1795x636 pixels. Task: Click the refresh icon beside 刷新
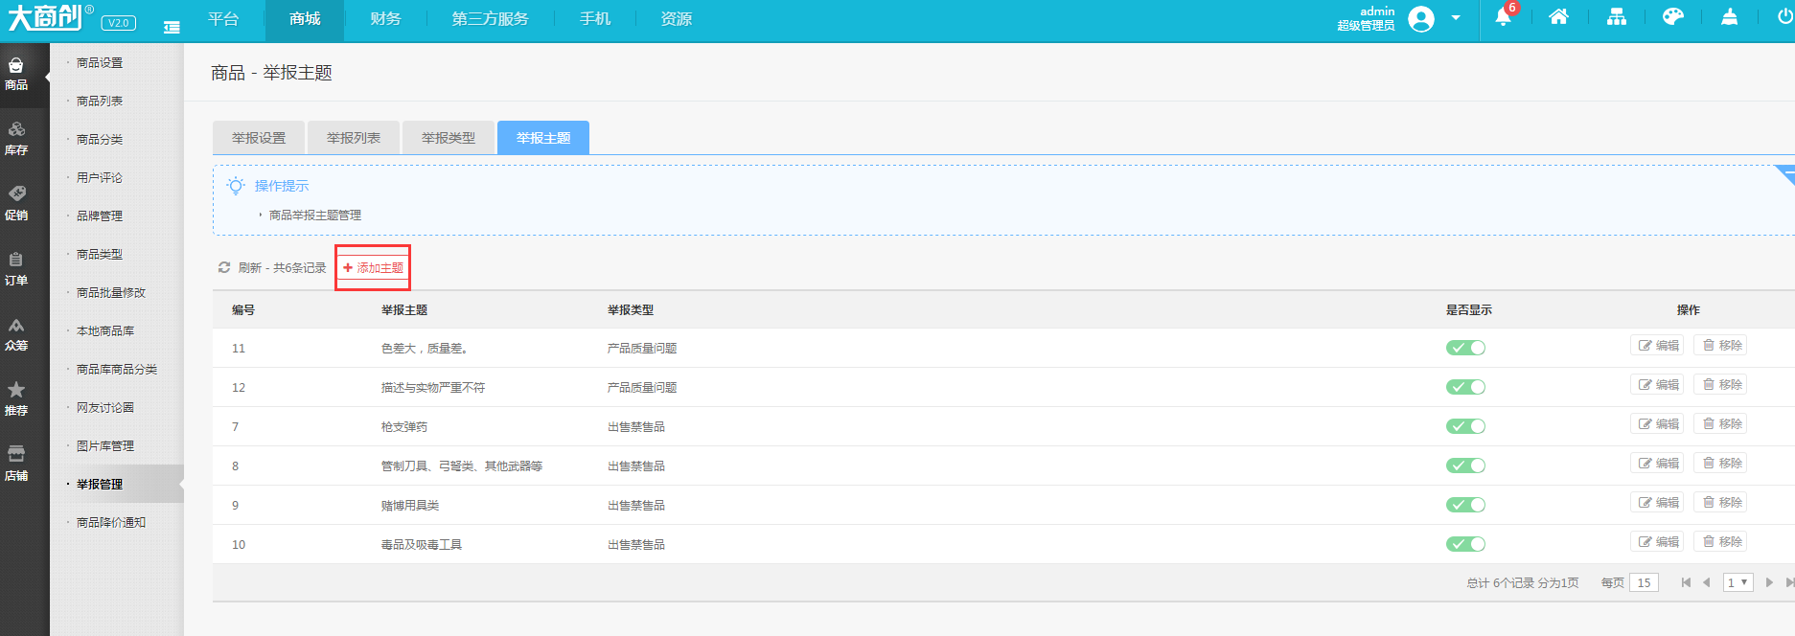pos(224,268)
